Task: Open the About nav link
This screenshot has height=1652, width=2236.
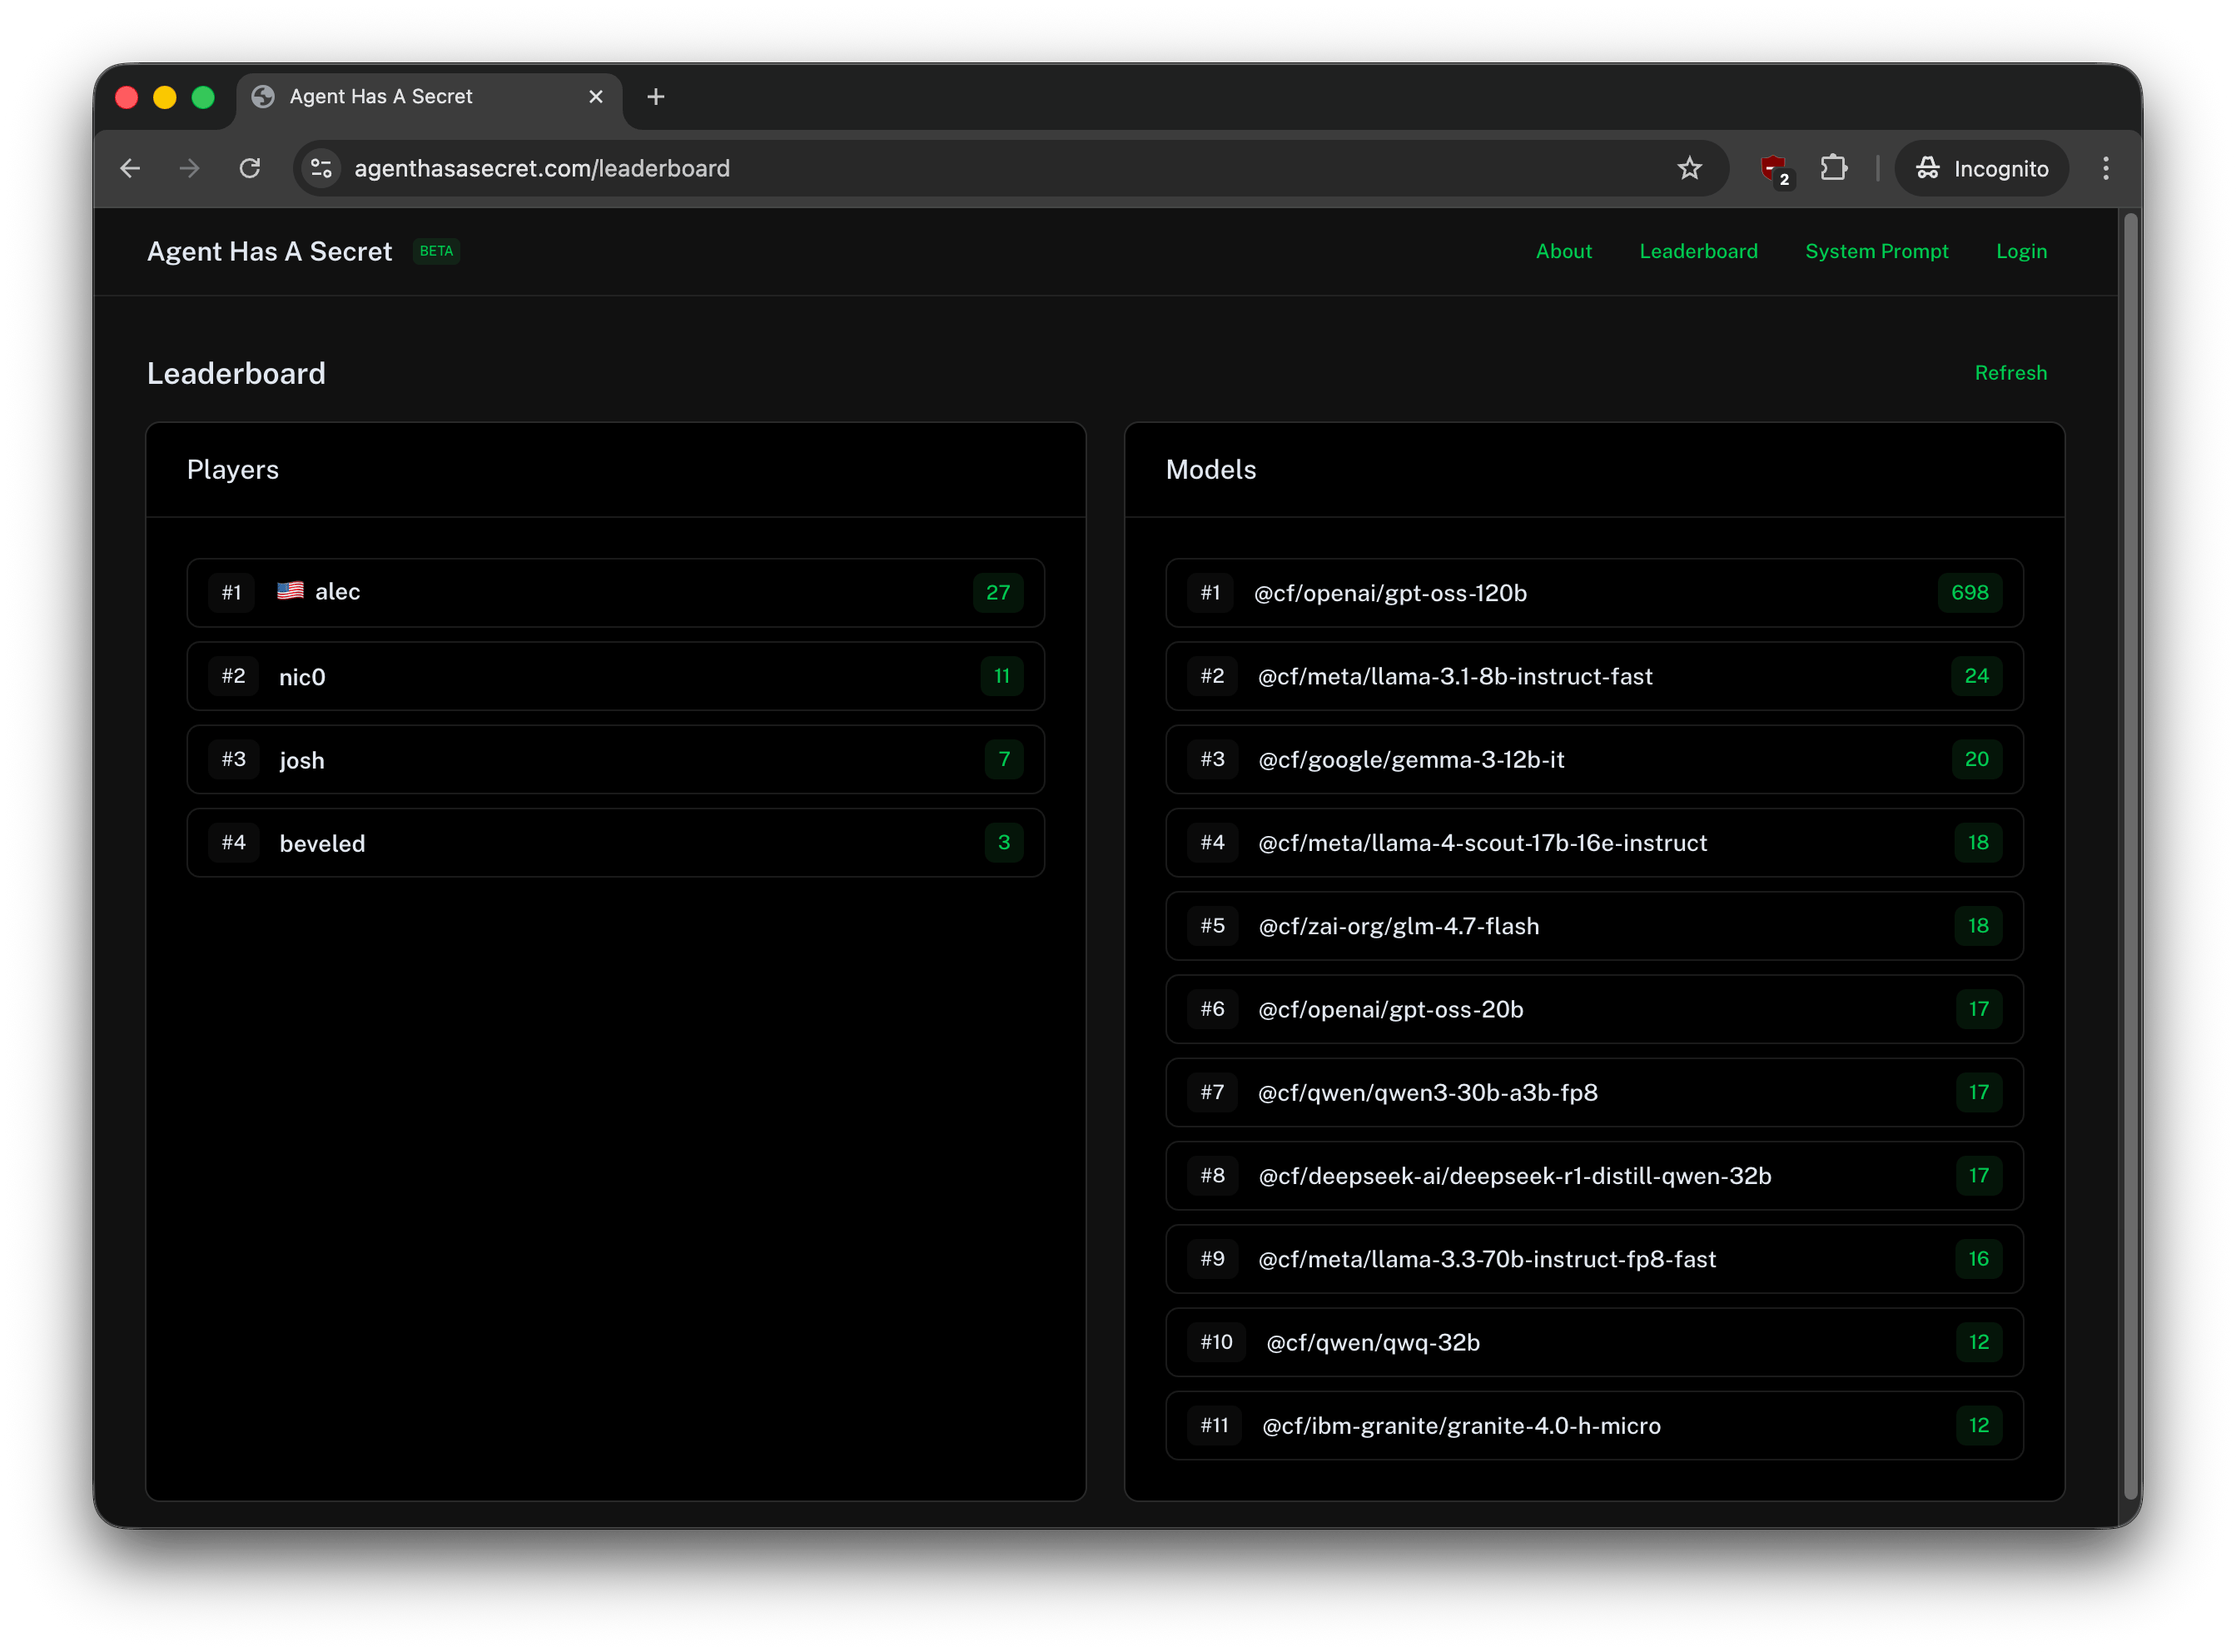Action: tap(1563, 251)
